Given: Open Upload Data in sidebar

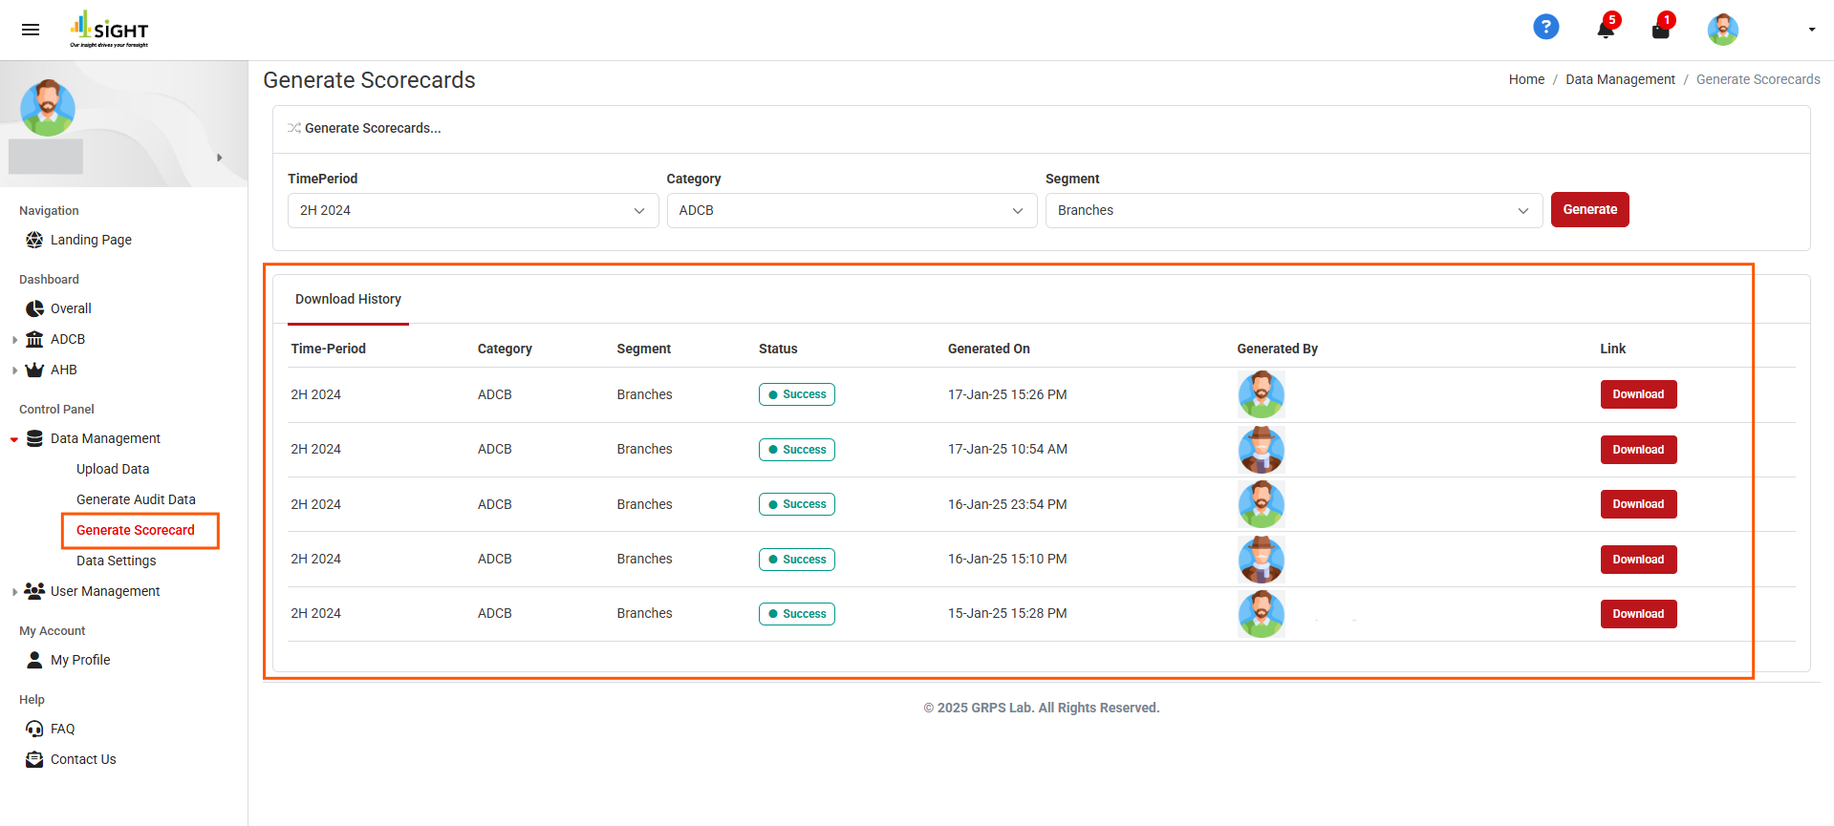Looking at the screenshot, I should pyautogui.click(x=113, y=469).
